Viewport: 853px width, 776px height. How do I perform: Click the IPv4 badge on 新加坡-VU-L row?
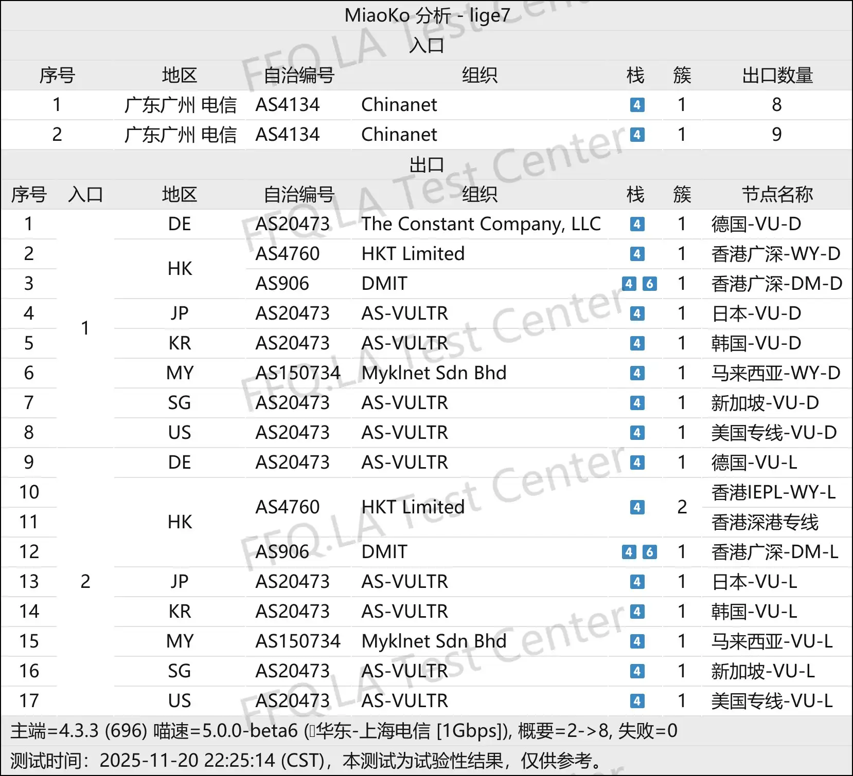[636, 671]
